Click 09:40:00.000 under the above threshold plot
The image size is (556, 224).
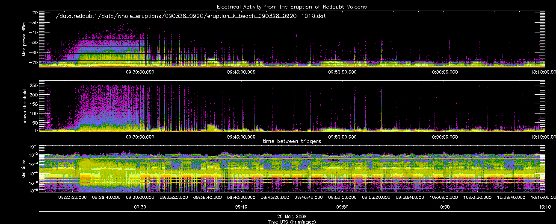(241, 137)
